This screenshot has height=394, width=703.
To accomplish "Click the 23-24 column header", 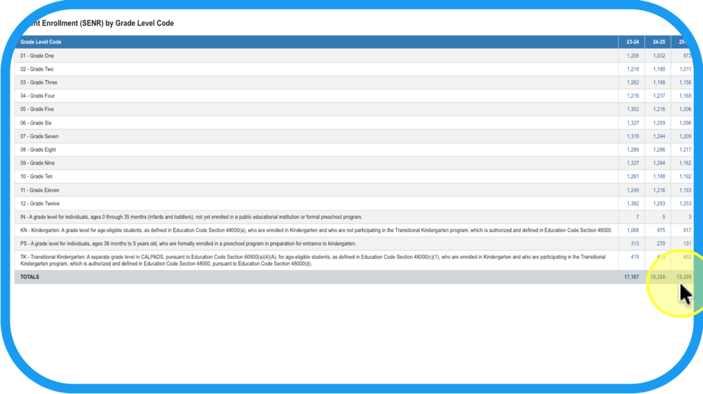I will (x=632, y=42).
